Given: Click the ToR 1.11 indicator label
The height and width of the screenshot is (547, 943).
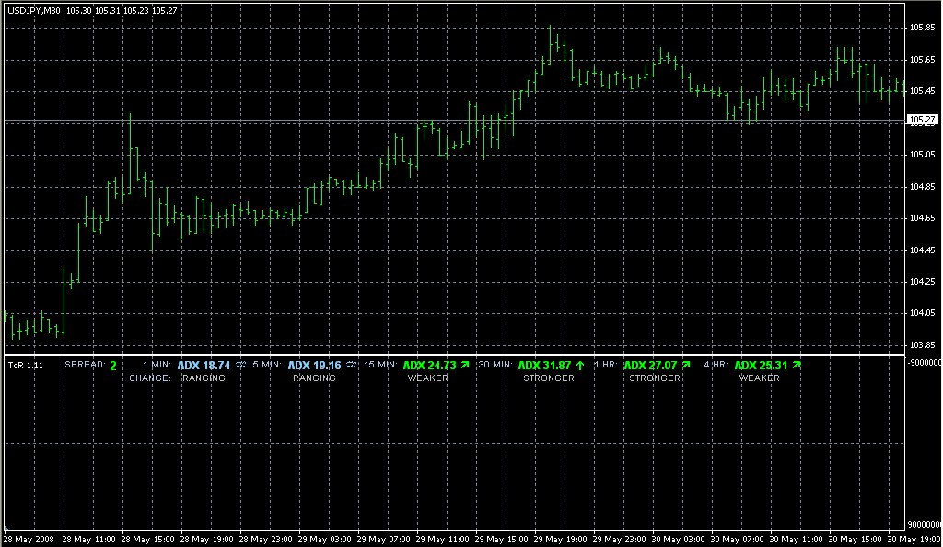Looking at the screenshot, I should pos(24,366).
